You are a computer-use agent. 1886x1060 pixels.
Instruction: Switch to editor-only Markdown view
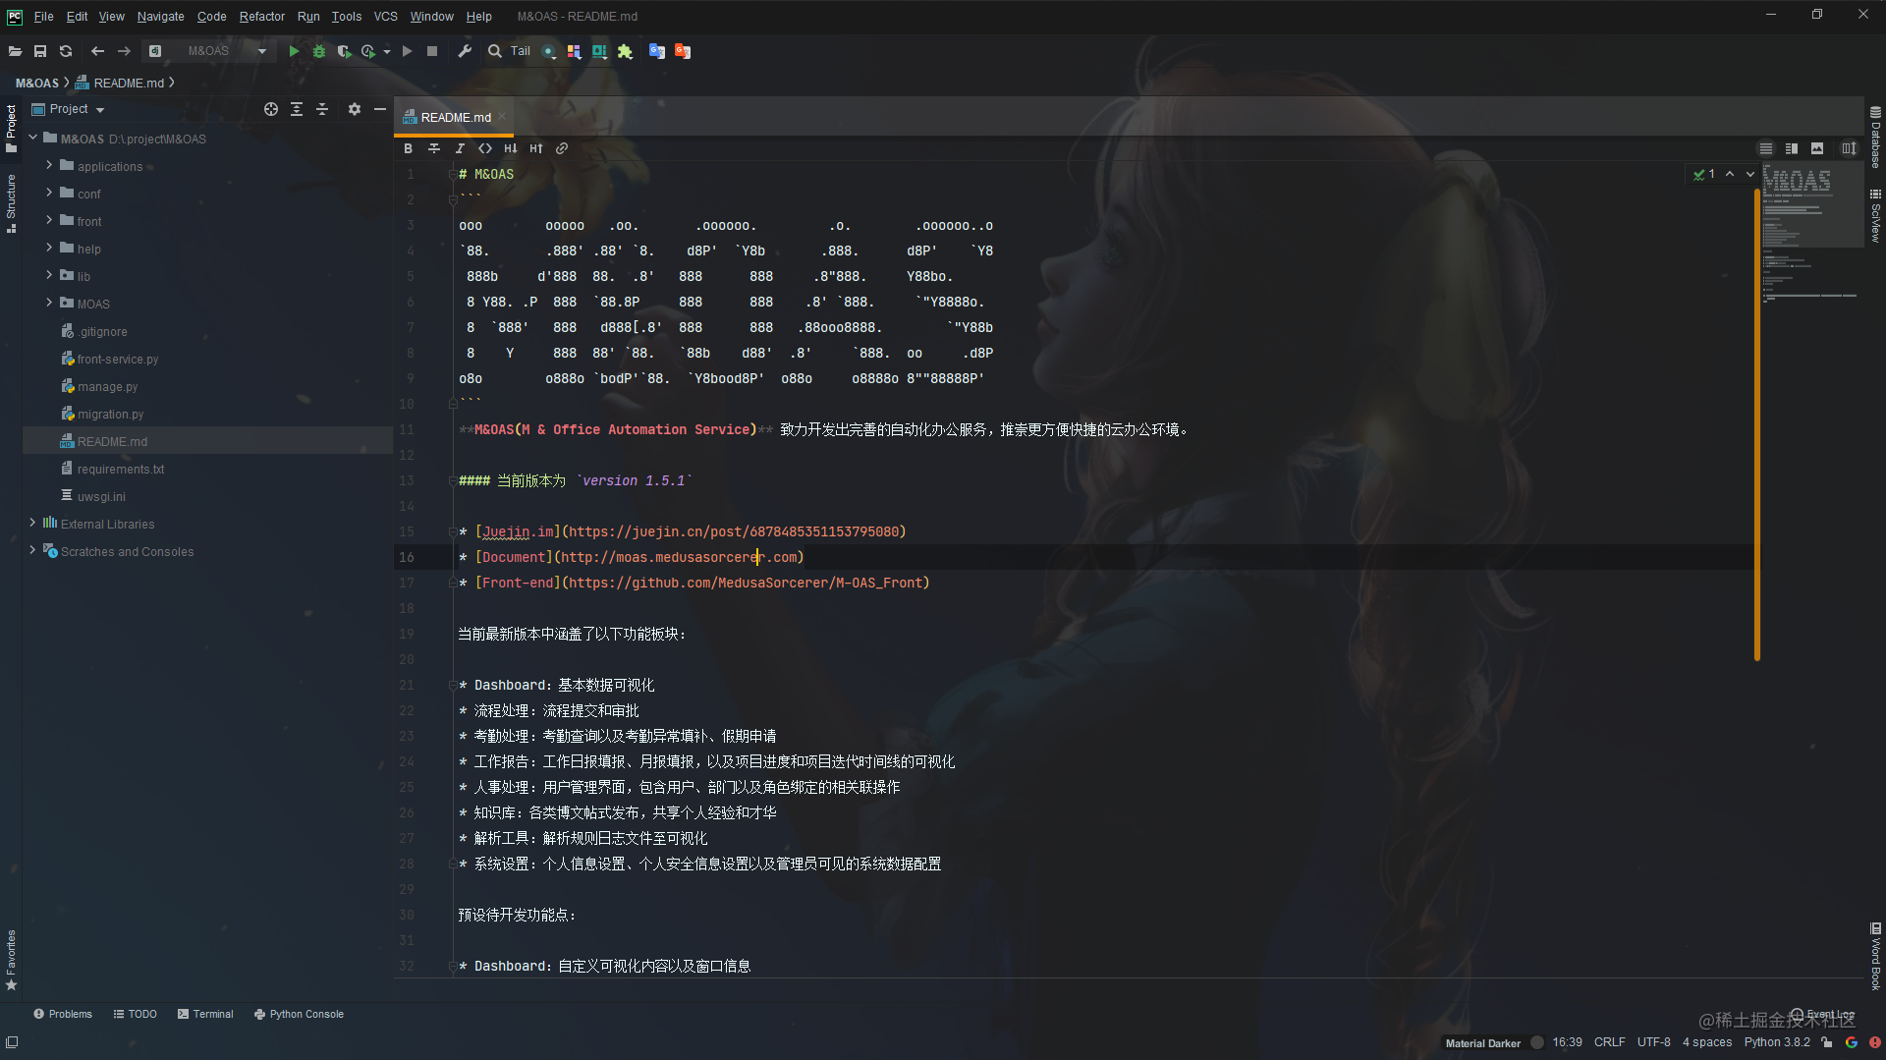pos(1765,148)
